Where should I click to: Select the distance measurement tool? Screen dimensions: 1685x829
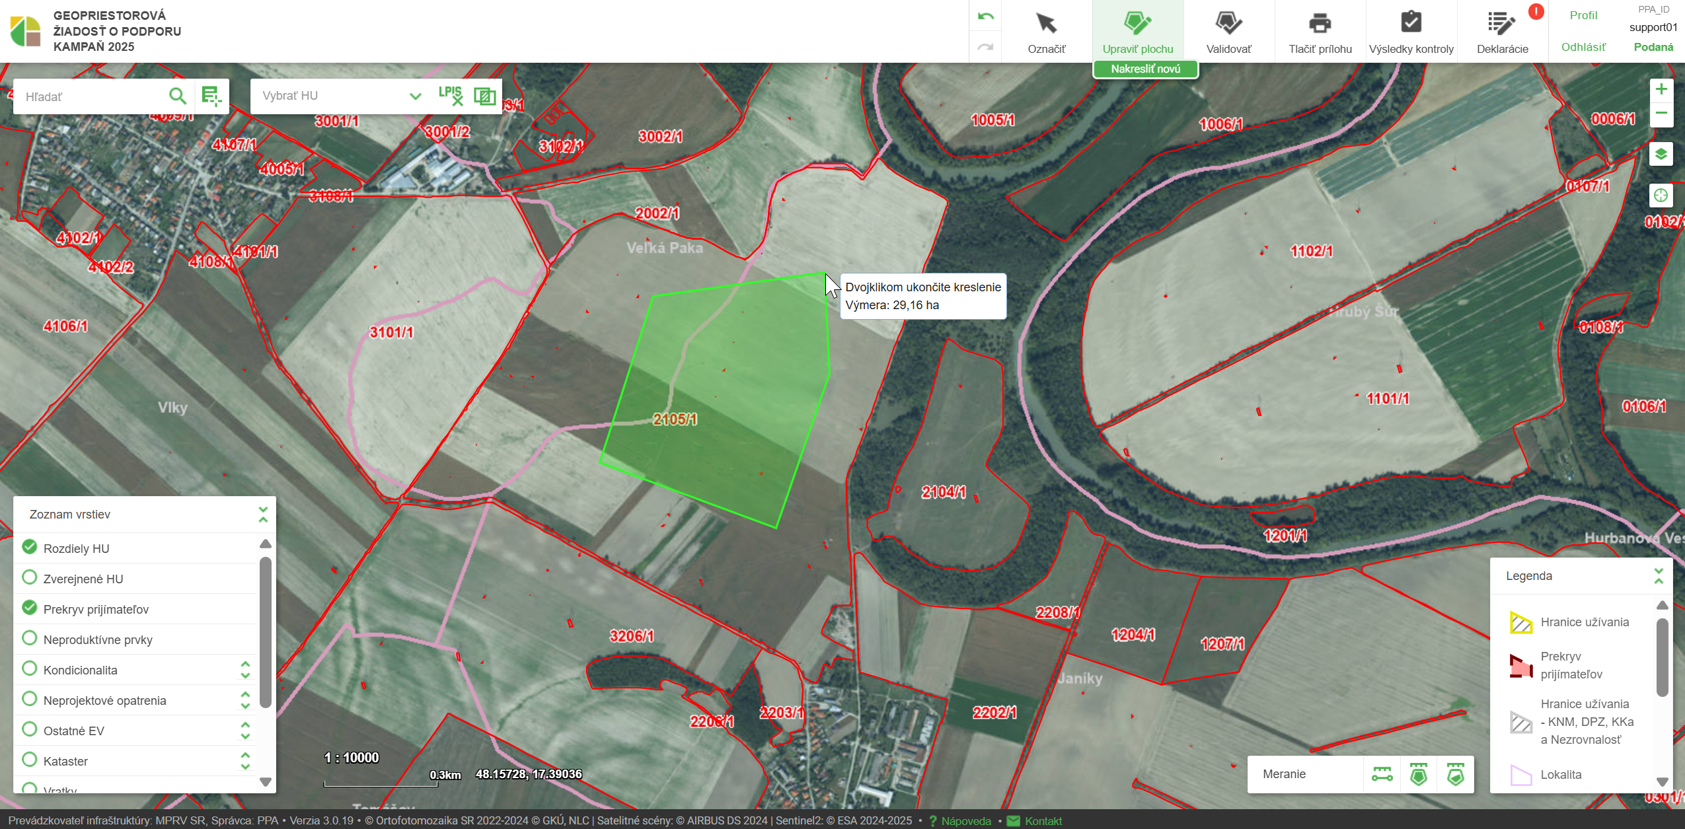click(x=1382, y=774)
